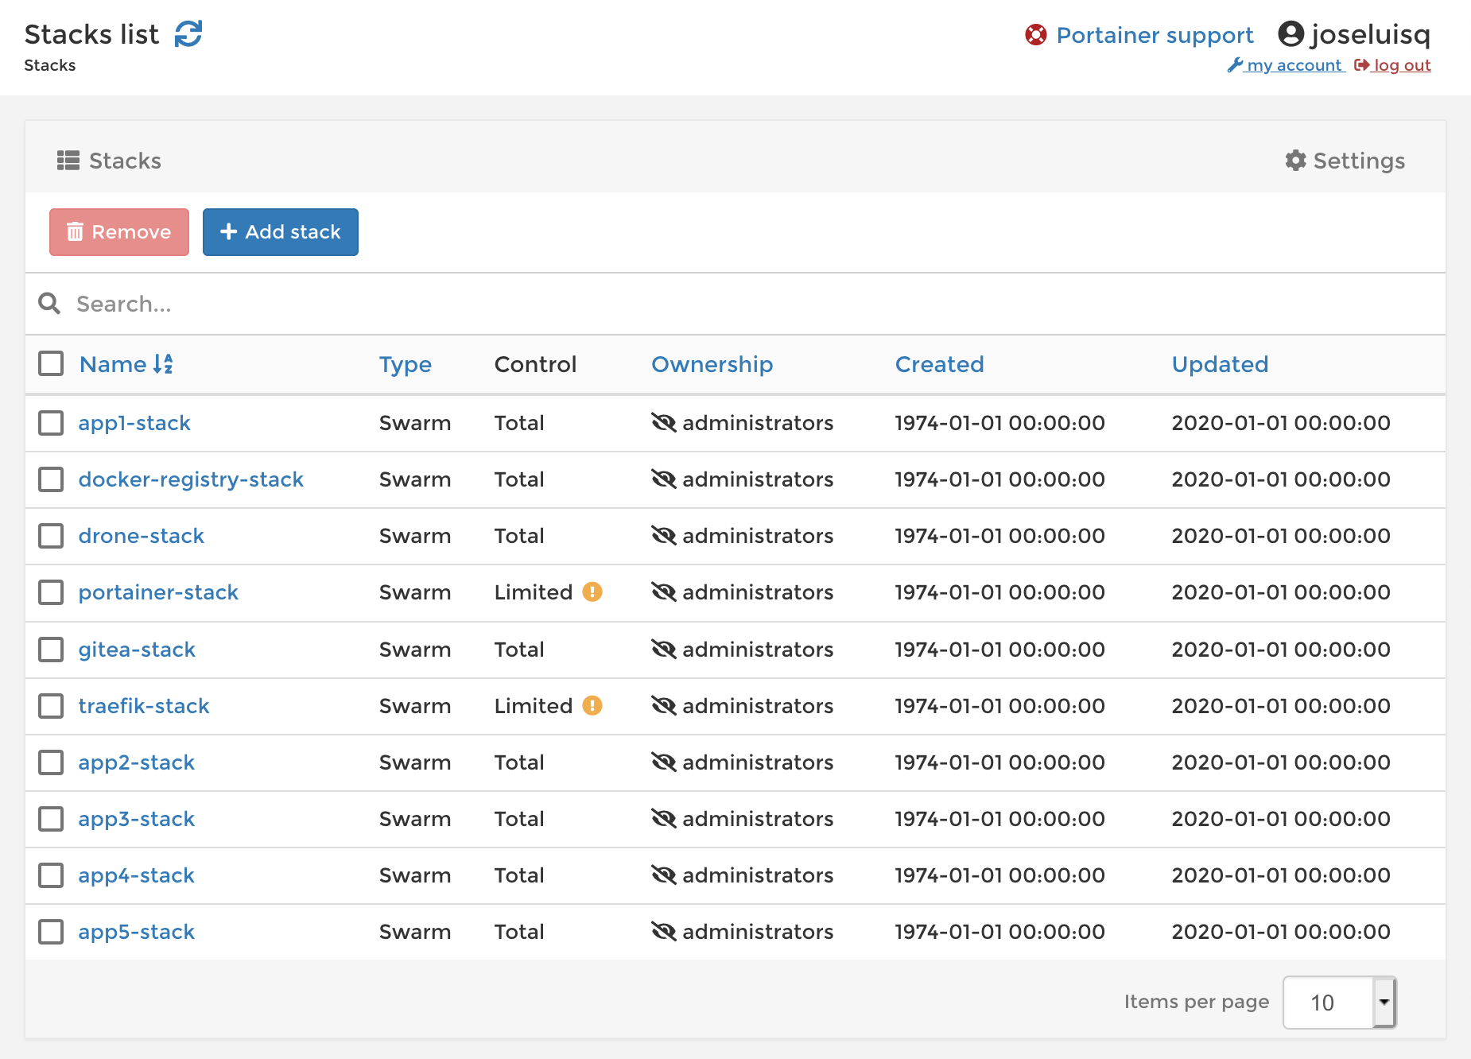The image size is (1471, 1059).
Task: Refresh the stacks list
Action: pos(189,33)
